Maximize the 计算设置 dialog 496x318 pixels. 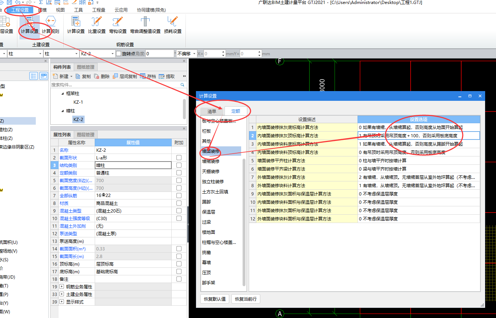point(470,96)
